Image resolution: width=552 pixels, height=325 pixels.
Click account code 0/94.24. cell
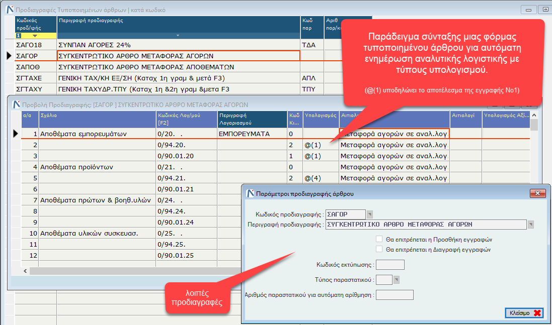pyautogui.click(x=187, y=211)
